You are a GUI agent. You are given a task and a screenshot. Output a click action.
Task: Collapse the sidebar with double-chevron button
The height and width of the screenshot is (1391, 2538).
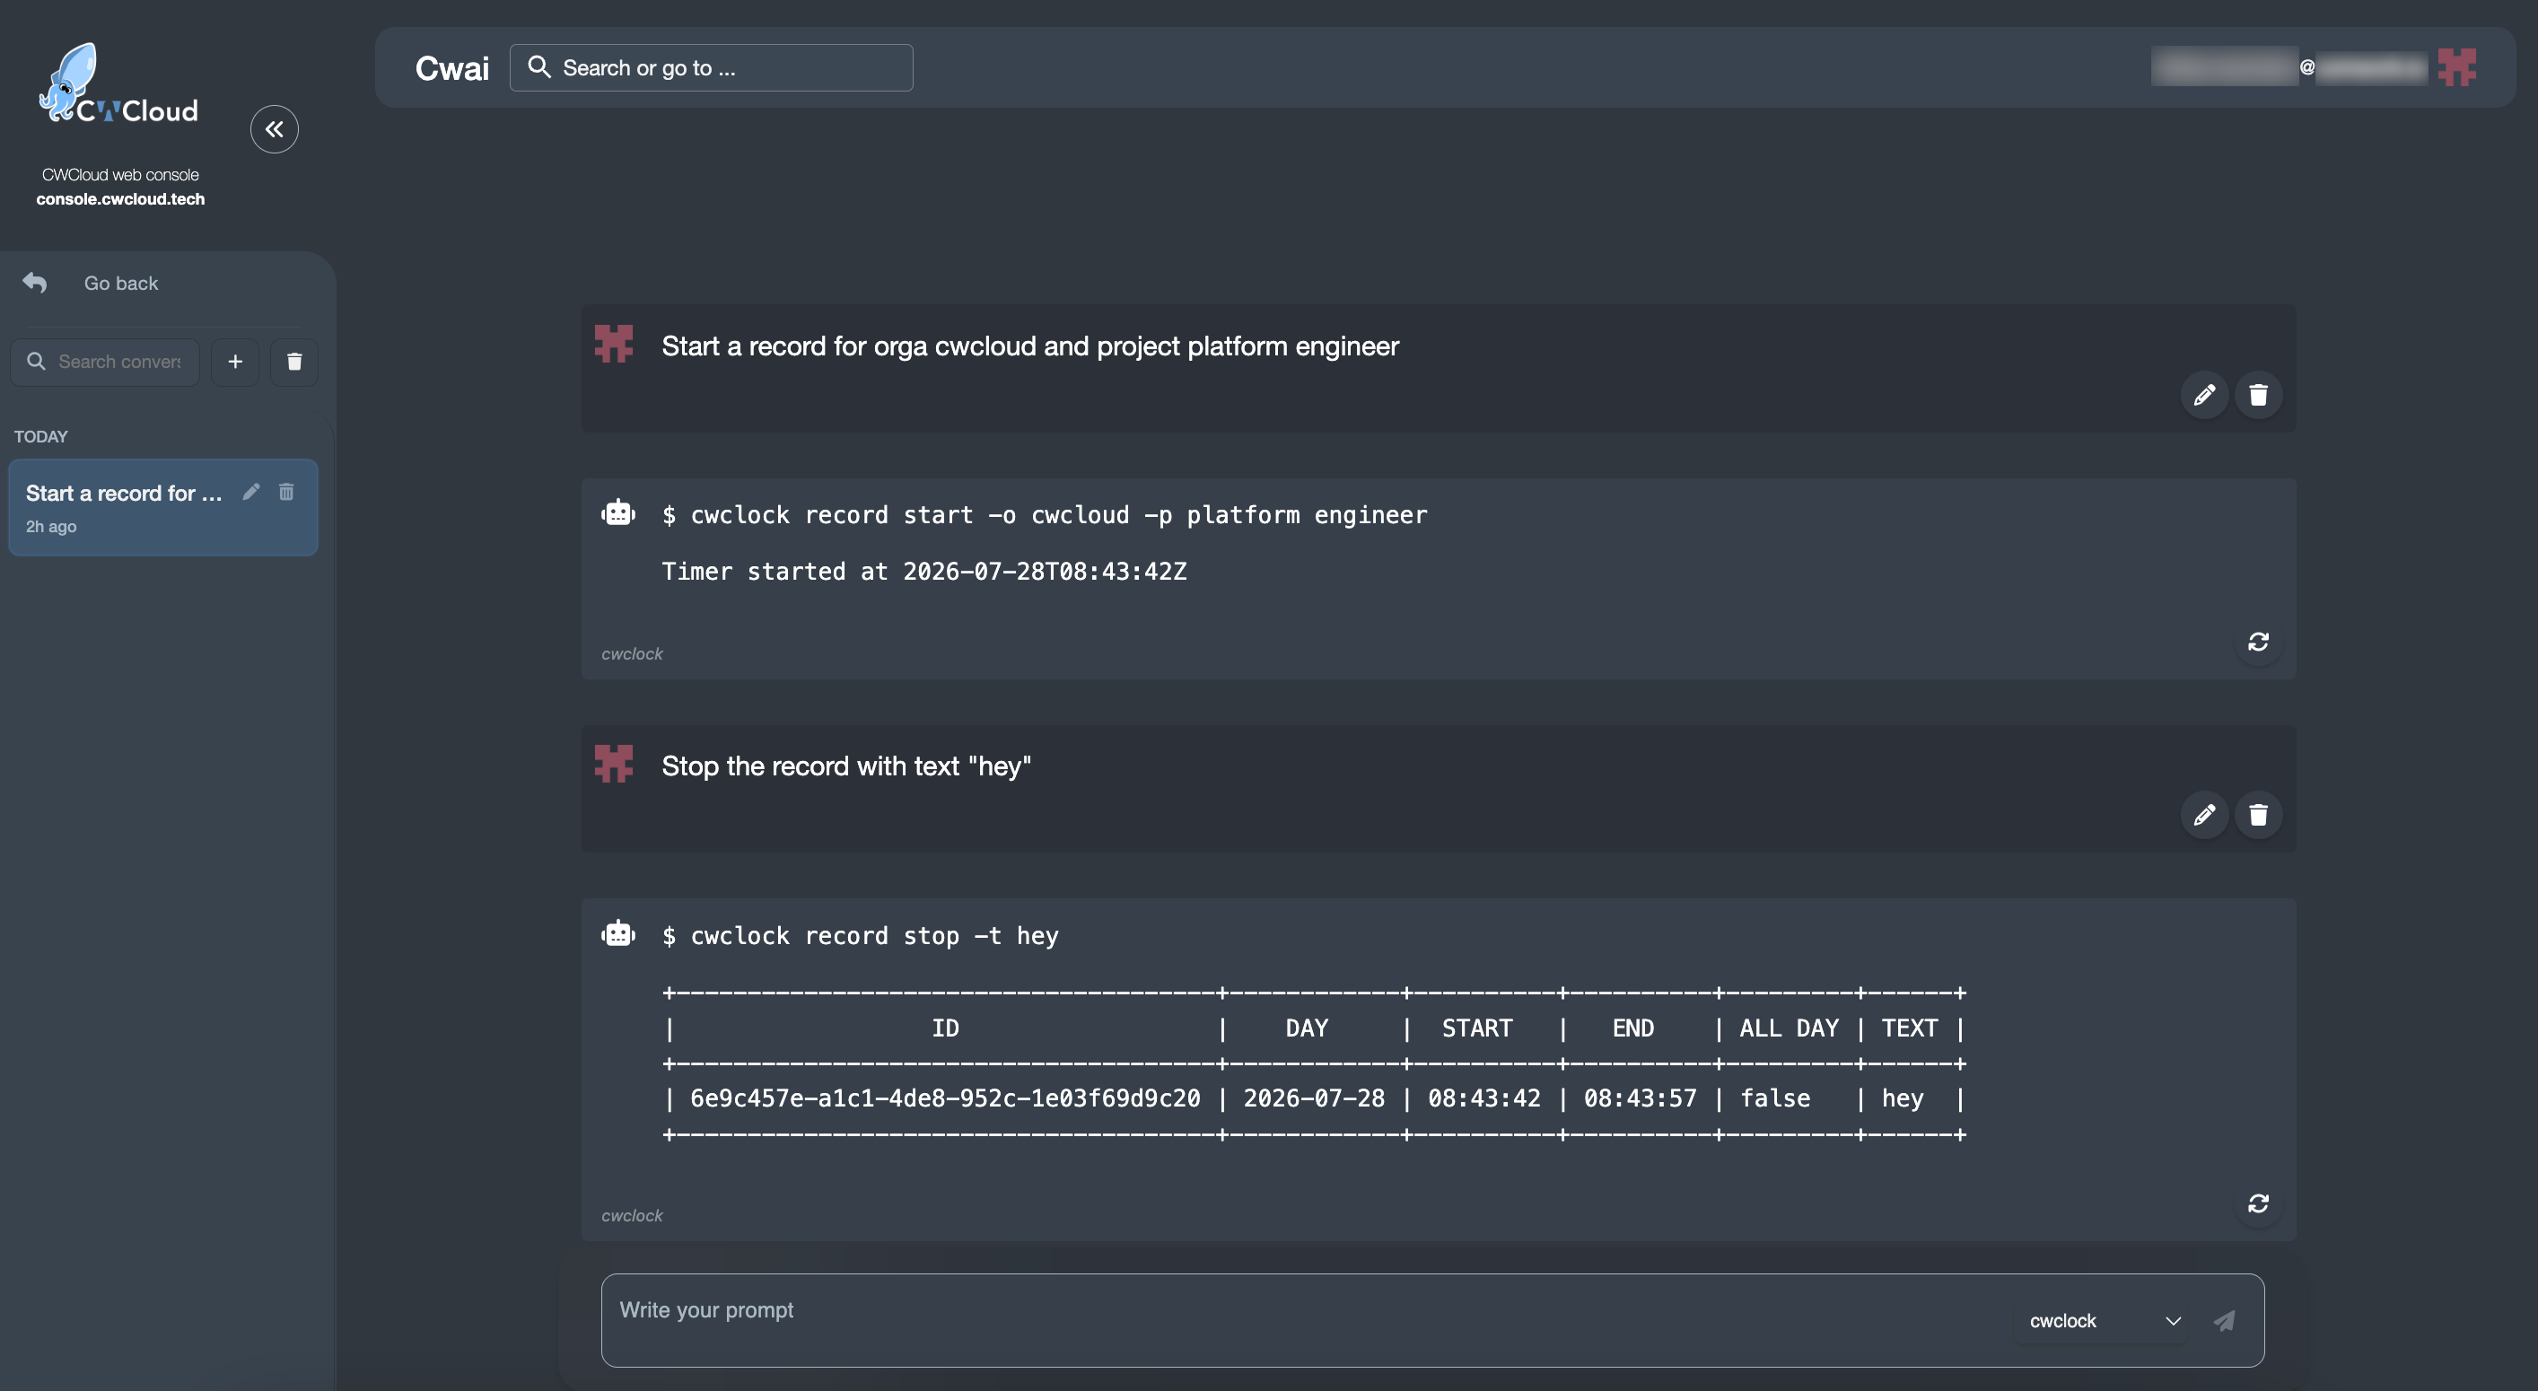(x=274, y=129)
